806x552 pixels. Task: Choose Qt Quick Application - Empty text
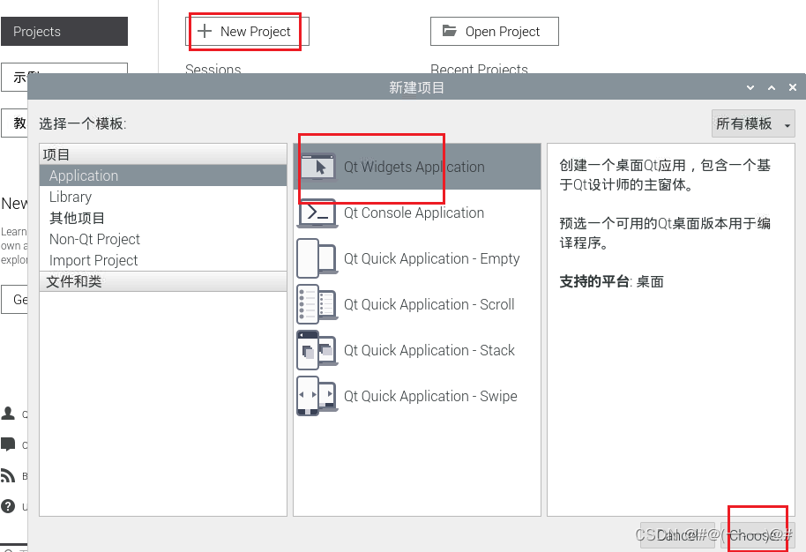[x=432, y=258]
